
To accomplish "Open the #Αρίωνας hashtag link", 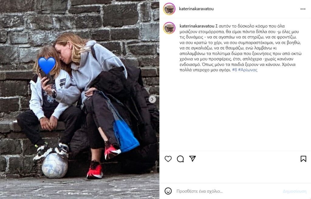I will [x=248, y=70].
